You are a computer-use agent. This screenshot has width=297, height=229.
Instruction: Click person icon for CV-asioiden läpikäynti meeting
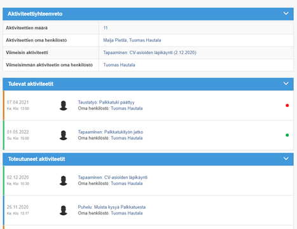(x=63, y=181)
